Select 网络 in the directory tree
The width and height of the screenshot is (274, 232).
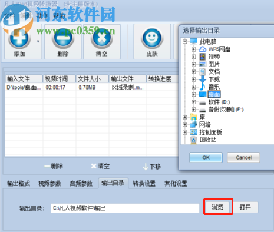(x=205, y=125)
